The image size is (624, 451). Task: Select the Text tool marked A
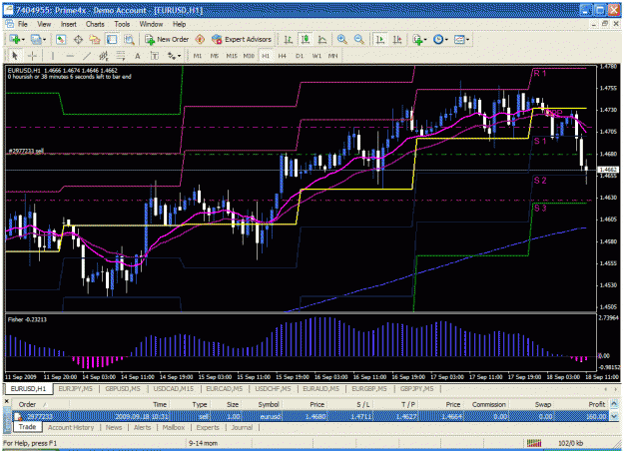[x=138, y=56]
